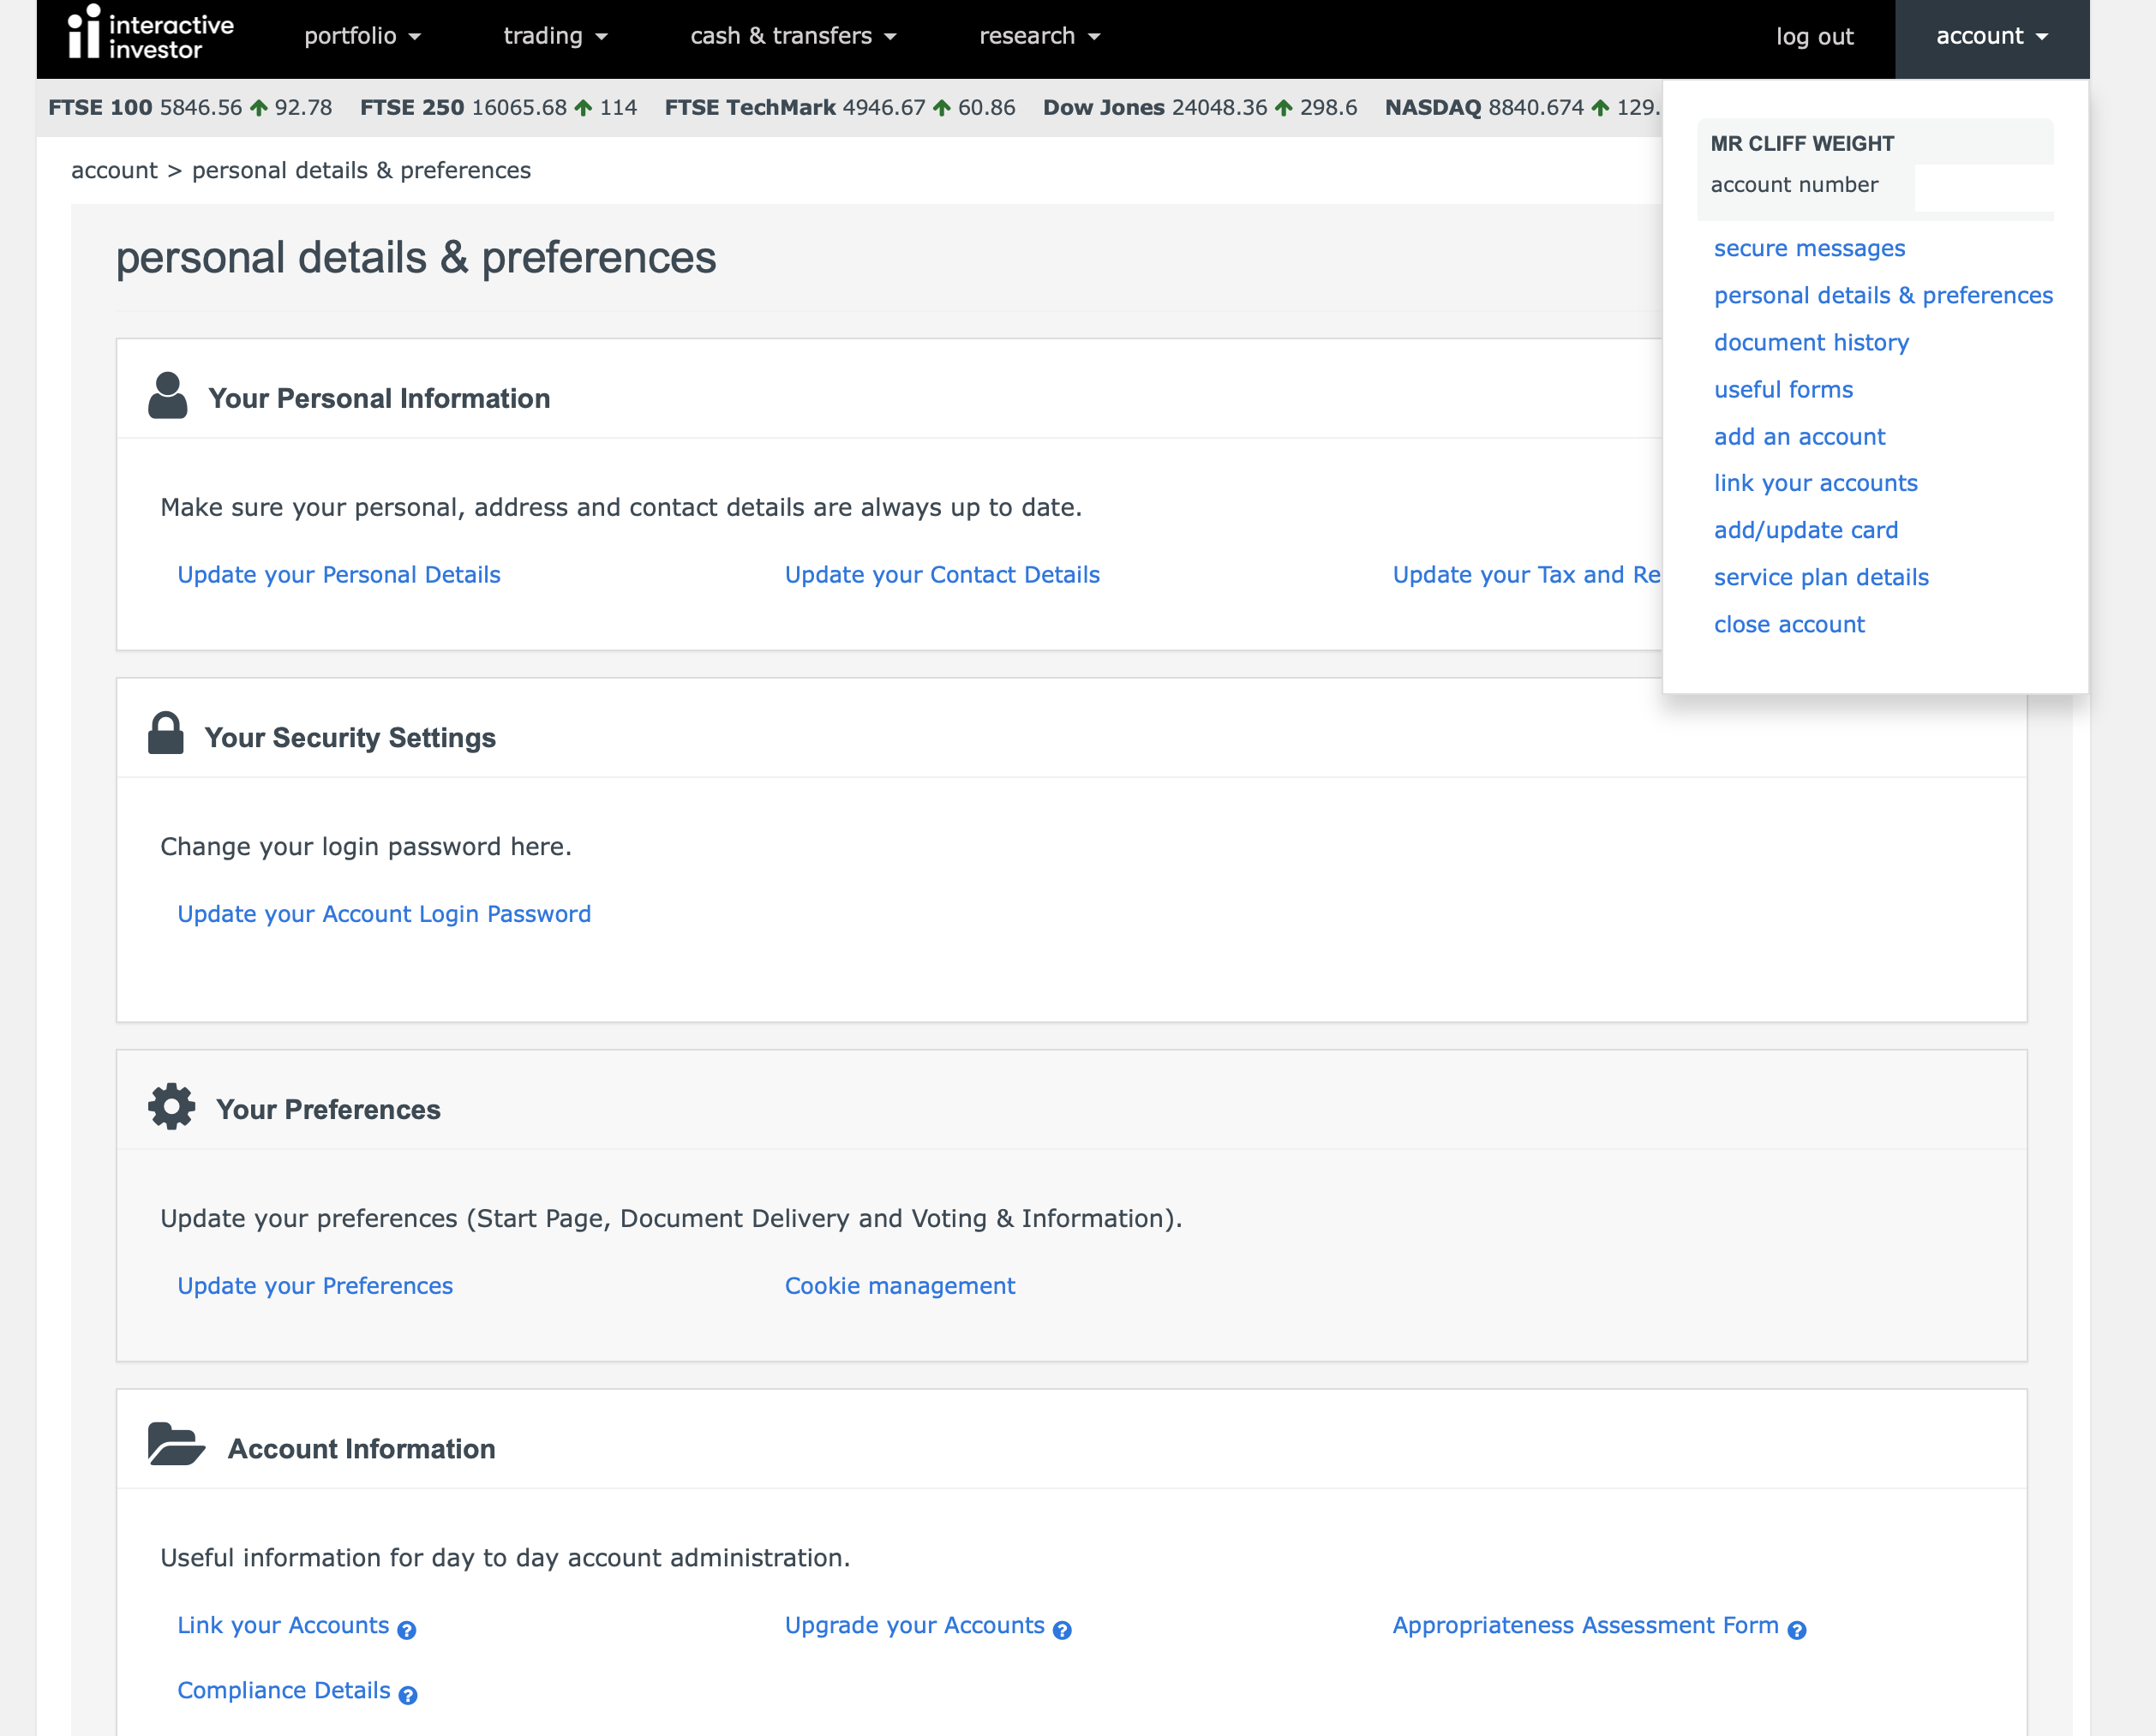Select secure messages from account menu
The height and width of the screenshot is (1736, 2156).
[x=1809, y=248]
